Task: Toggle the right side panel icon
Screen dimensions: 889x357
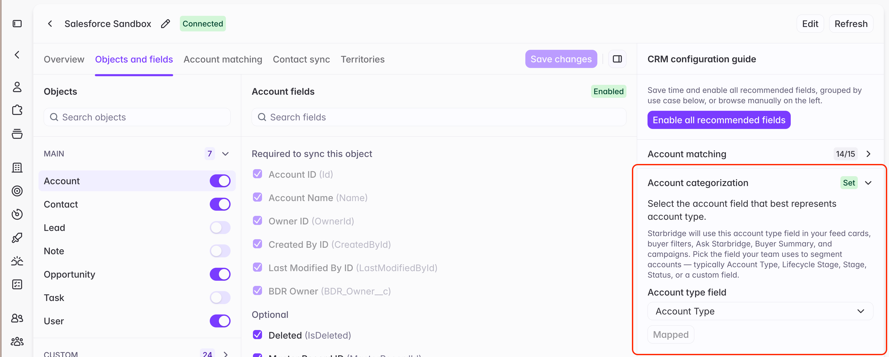Action: (617, 59)
